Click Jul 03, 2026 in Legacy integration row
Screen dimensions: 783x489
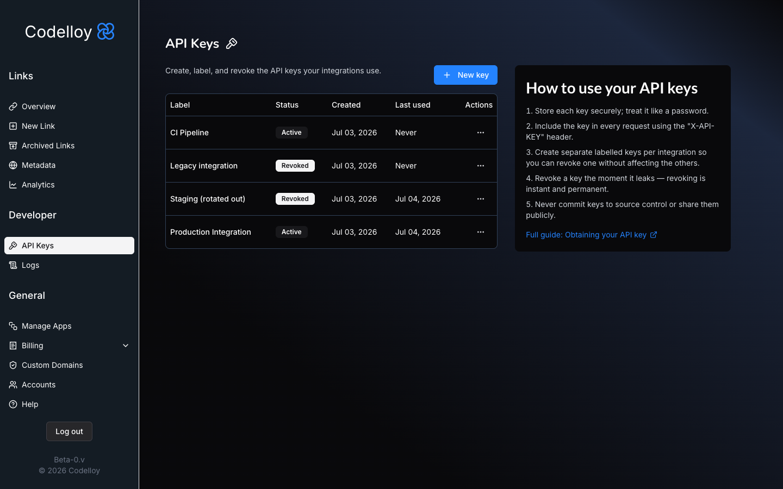(x=354, y=166)
